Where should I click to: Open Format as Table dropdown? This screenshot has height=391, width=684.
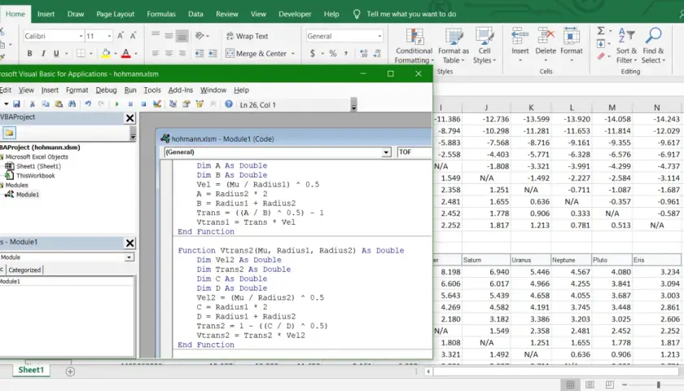point(454,46)
